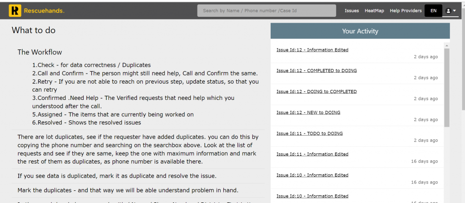Open Issue Id:12 COMPLETED to DOING activity
The width and height of the screenshot is (465, 203).
coord(317,71)
